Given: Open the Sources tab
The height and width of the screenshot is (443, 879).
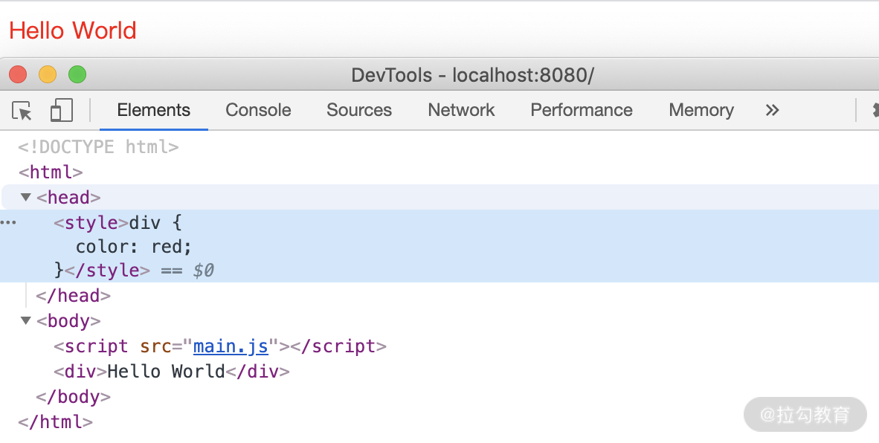Looking at the screenshot, I should tap(358, 111).
